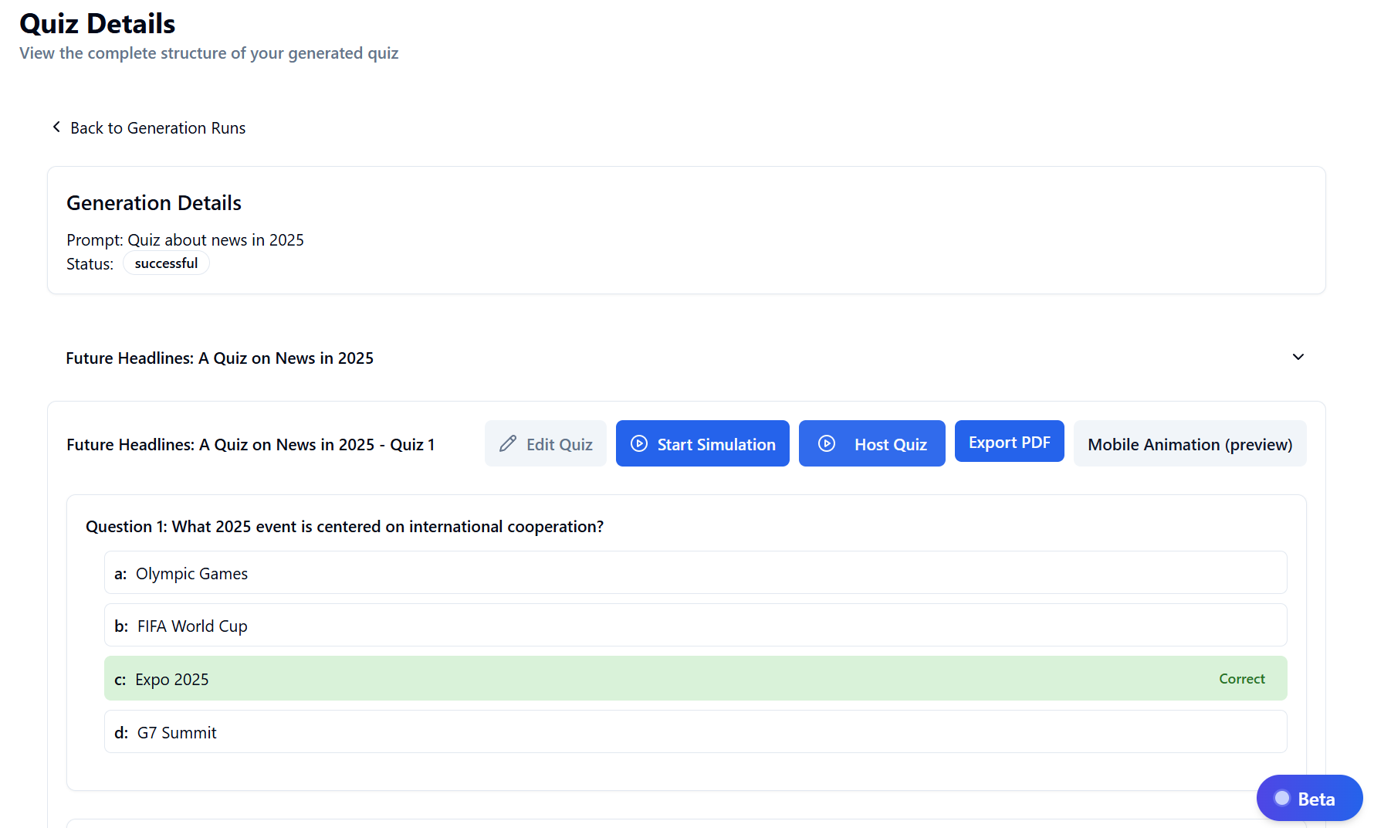This screenshot has height=828, width=1374.
Task: Select answer c: Expo 2025
Action: pyautogui.click(x=695, y=678)
